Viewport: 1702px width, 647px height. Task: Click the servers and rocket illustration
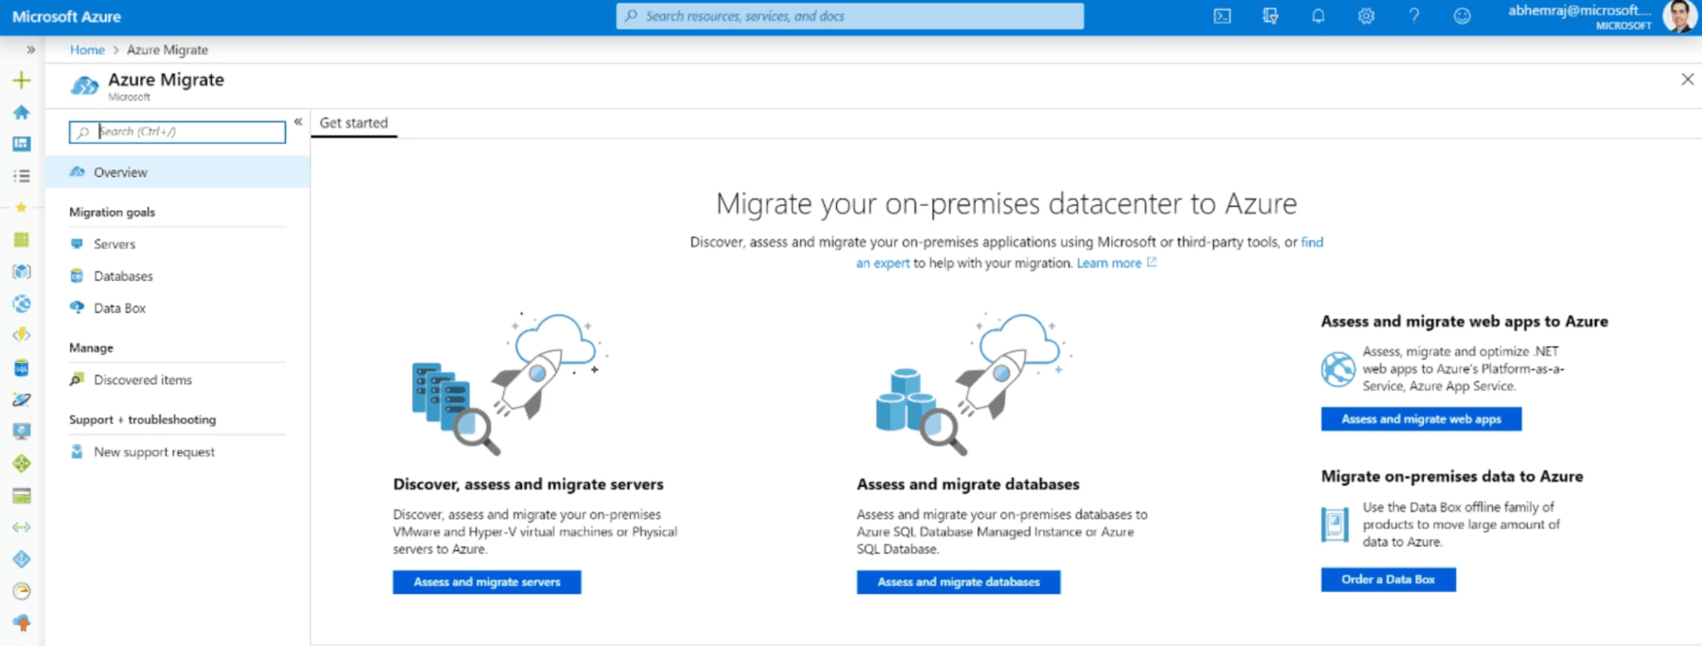tap(509, 383)
